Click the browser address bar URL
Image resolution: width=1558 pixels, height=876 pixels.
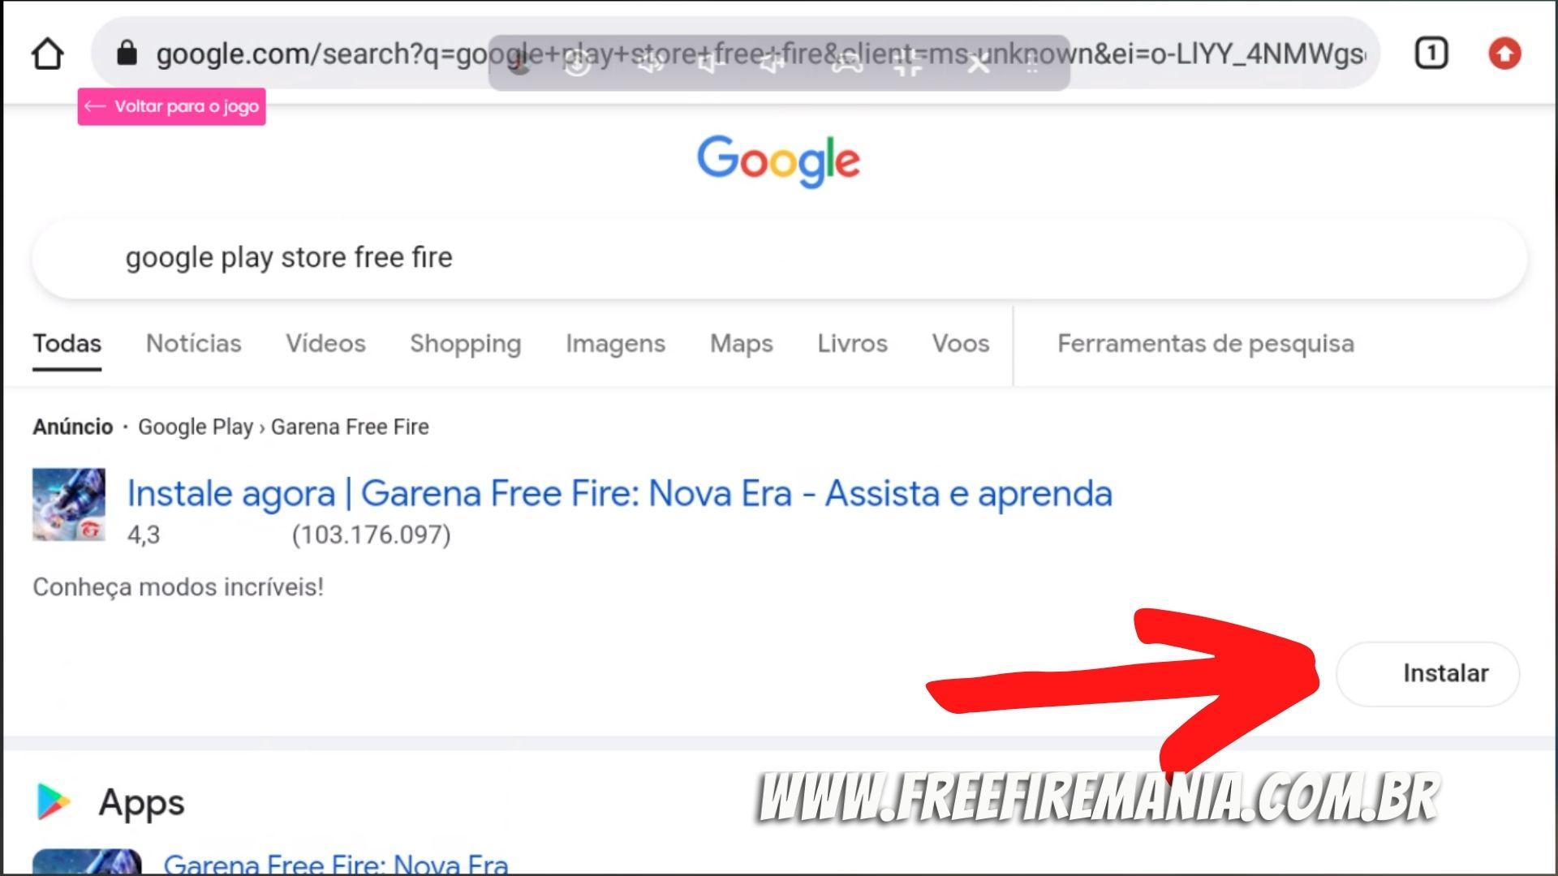tap(761, 54)
